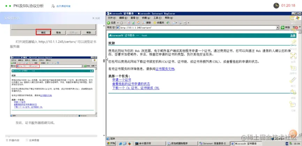Image resolution: width=302 pixels, height=146 pixels.
Task: Click the 折叠内容 button
Action: click(x=13, y=140)
